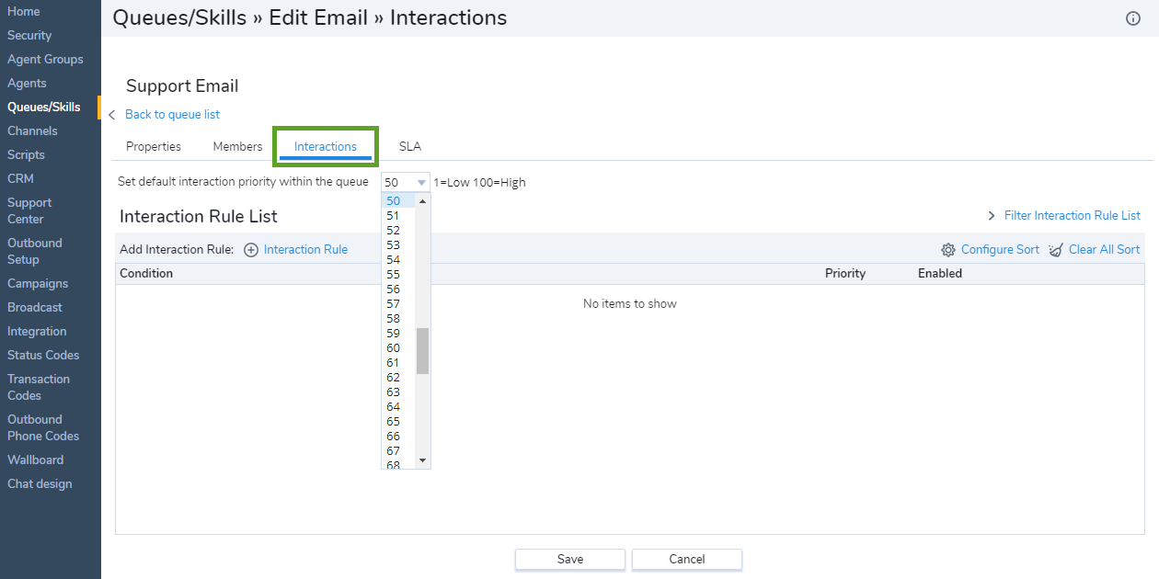This screenshot has height=579, width=1159.
Task: Open Channels in the sidebar
Action: (32, 131)
